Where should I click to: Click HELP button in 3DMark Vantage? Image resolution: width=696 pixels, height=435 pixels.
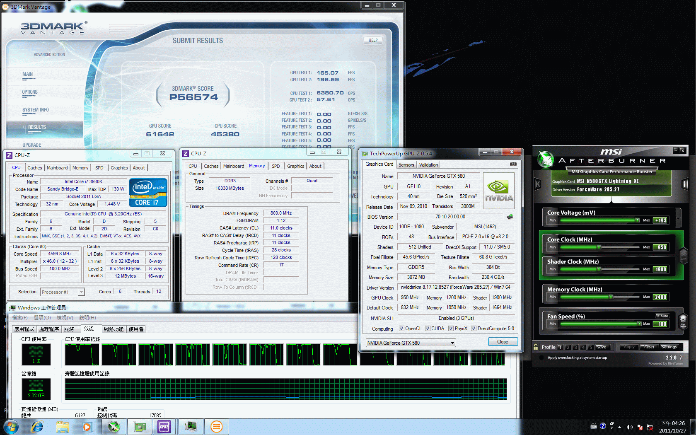pyautogui.click(x=373, y=41)
